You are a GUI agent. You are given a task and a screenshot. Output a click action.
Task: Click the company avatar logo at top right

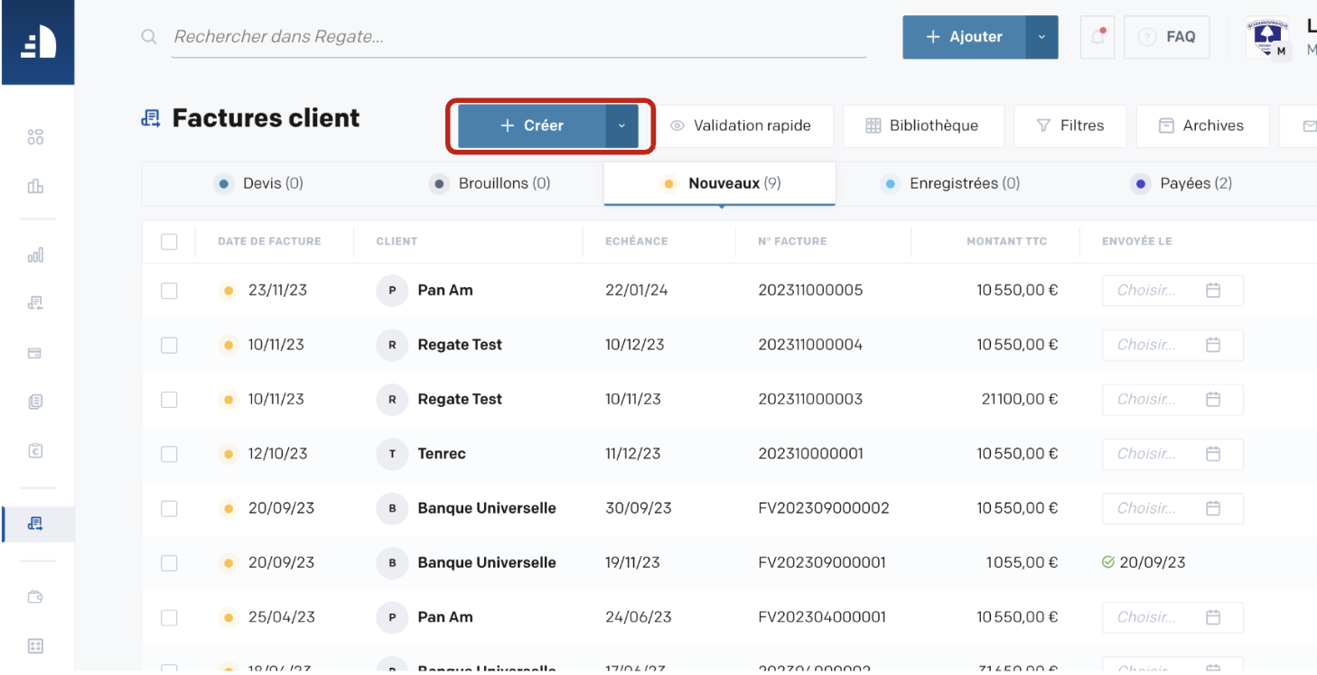click(x=1266, y=38)
